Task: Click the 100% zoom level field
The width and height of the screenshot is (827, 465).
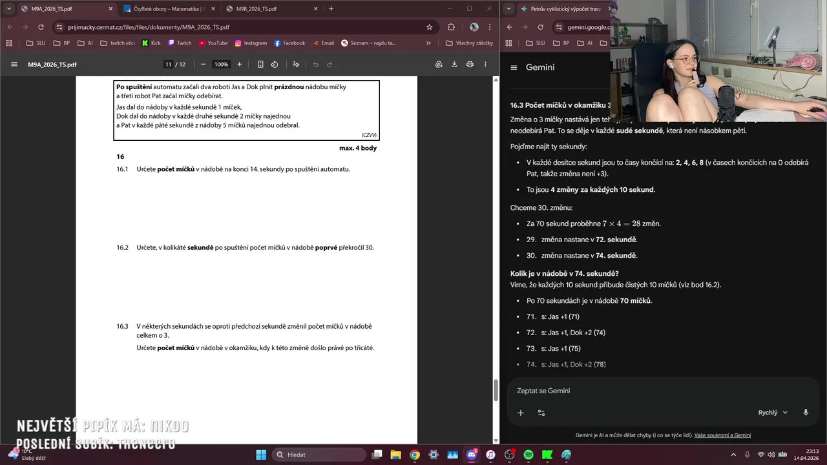Action: point(222,65)
